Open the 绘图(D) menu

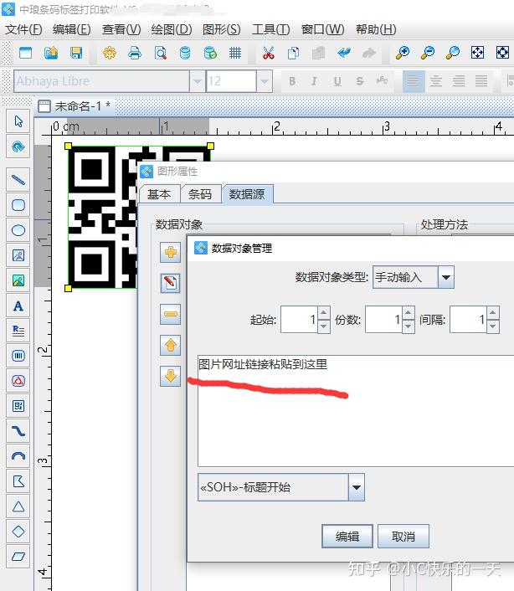click(172, 29)
